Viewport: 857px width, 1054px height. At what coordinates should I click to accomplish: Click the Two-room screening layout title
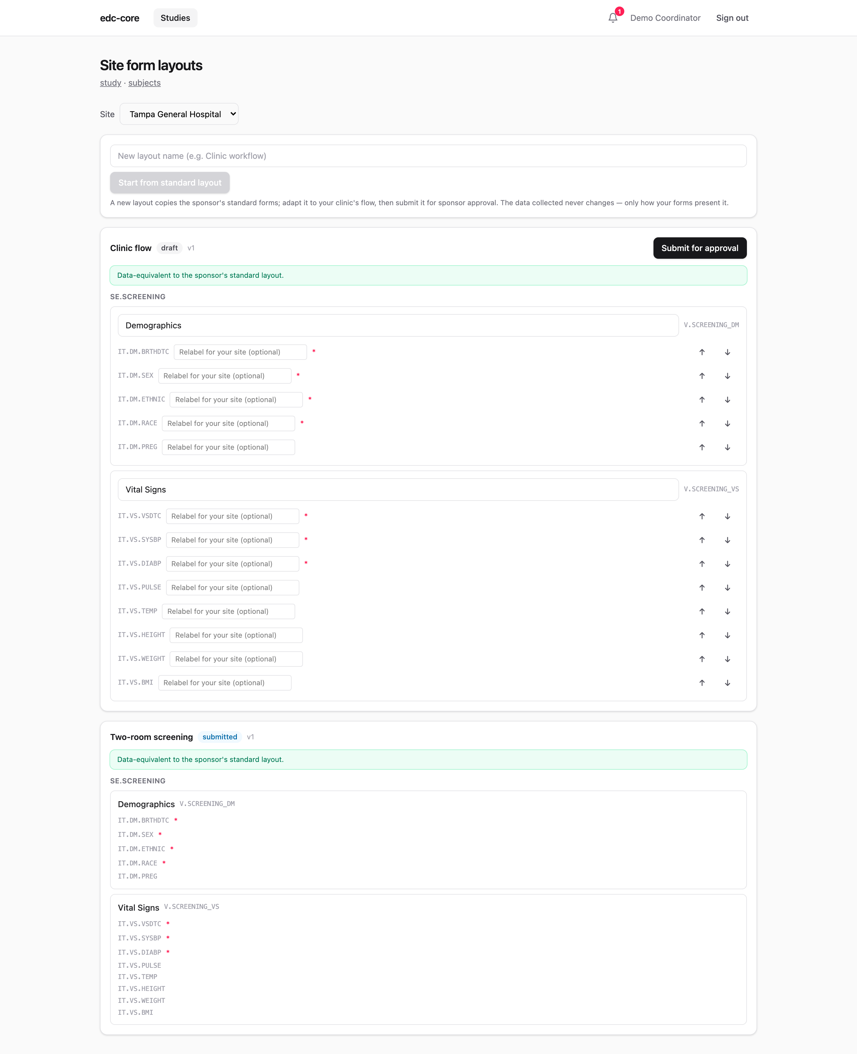tap(151, 737)
